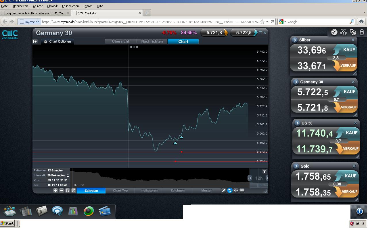Open the stacked lists dock icon
368x230 pixels.
[x=26, y=211]
